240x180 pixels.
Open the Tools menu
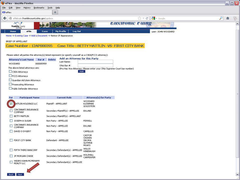coord(50,8)
